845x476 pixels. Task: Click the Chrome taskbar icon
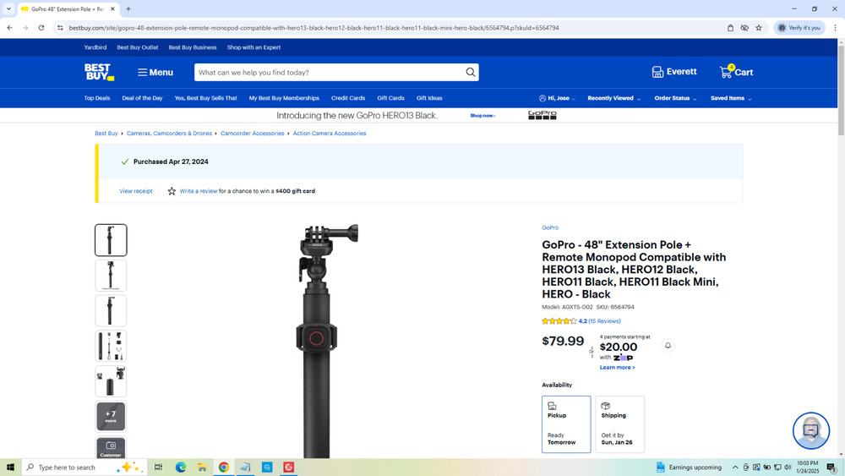[224, 468]
